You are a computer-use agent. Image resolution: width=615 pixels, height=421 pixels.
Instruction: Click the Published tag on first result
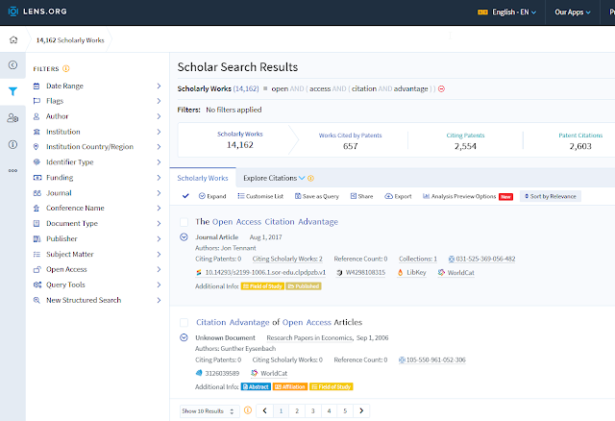pyautogui.click(x=304, y=286)
